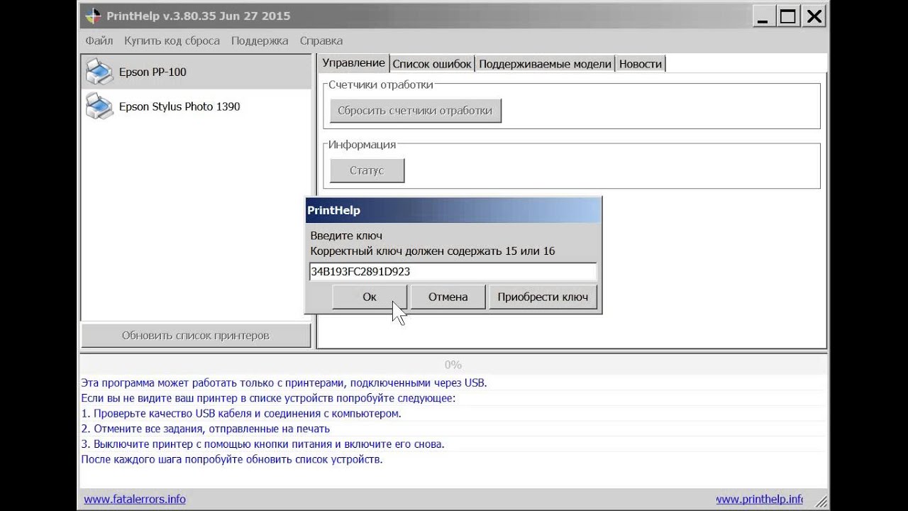Select Epson Stylus Photo 1390 row text

coord(179,106)
